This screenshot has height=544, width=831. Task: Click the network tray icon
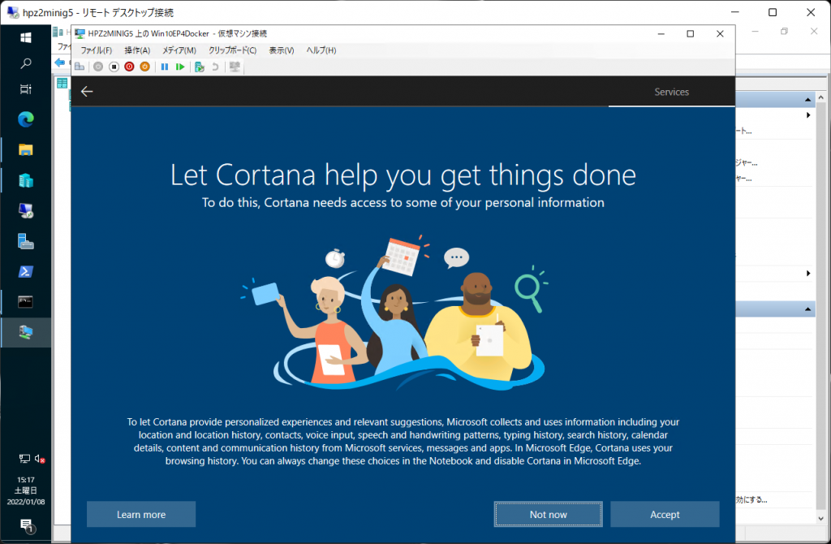click(x=24, y=459)
